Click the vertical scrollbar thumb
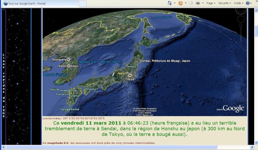Screen dimensions: 258x150 point(256,31)
